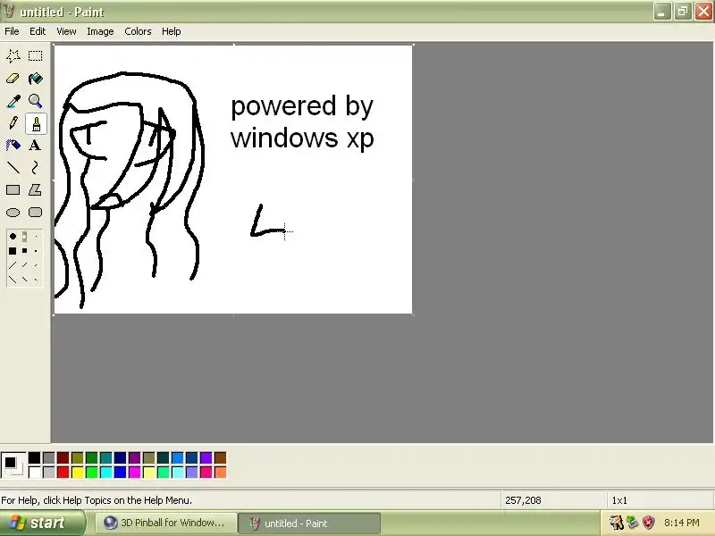Select the medium round brush shape

25,236
